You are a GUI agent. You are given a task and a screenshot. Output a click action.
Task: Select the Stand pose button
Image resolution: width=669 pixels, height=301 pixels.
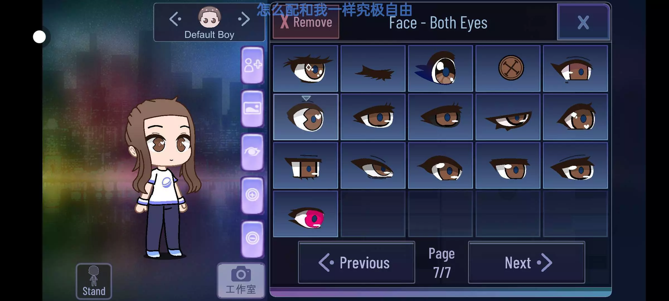pyautogui.click(x=94, y=281)
